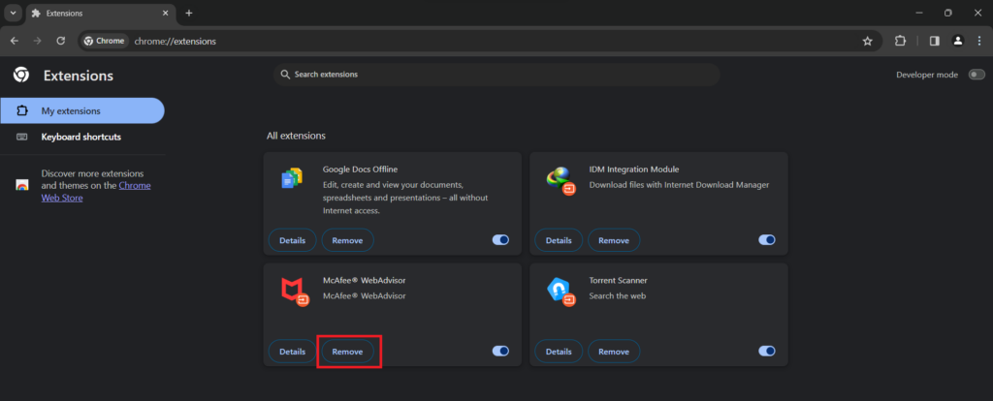993x401 pixels.
Task: Expand the tab search dropdown arrow
Action: (14, 13)
